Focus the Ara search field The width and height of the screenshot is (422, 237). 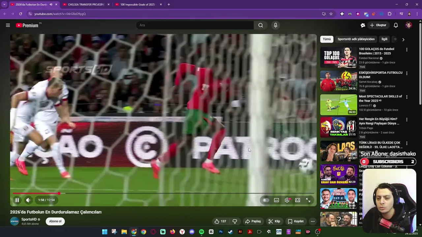(x=195, y=25)
